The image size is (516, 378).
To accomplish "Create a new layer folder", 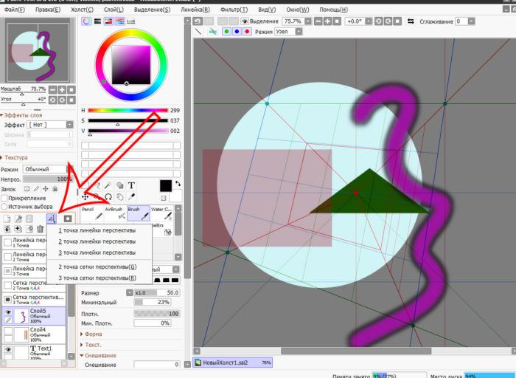I will click(x=29, y=219).
